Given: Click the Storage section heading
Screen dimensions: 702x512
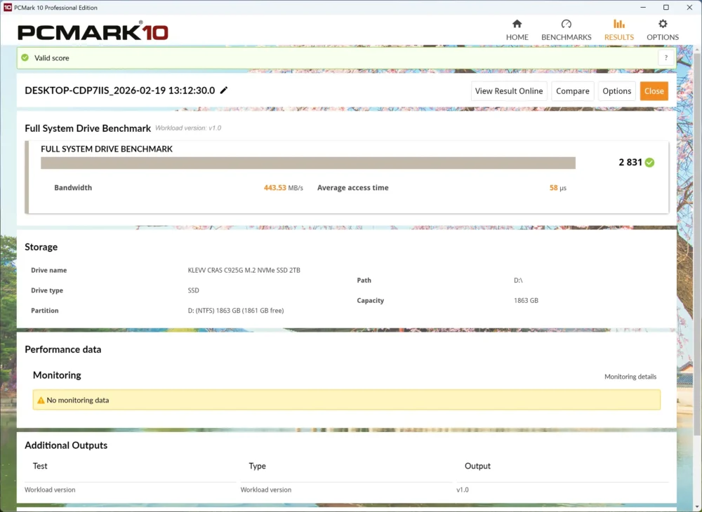Looking at the screenshot, I should pos(41,247).
